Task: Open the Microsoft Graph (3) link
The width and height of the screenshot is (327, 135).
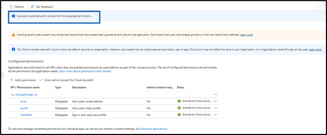Action: click(26, 95)
